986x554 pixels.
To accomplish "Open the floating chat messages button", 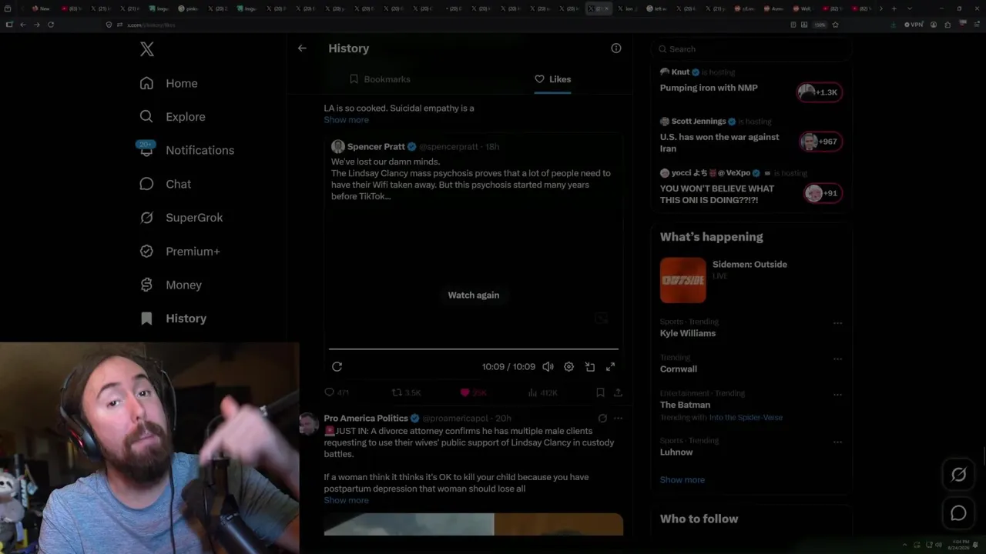I will [x=958, y=513].
